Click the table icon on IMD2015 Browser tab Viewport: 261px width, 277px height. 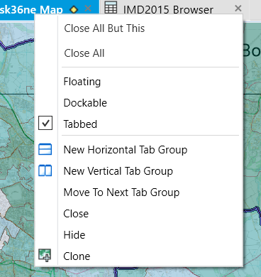click(x=111, y=7)
